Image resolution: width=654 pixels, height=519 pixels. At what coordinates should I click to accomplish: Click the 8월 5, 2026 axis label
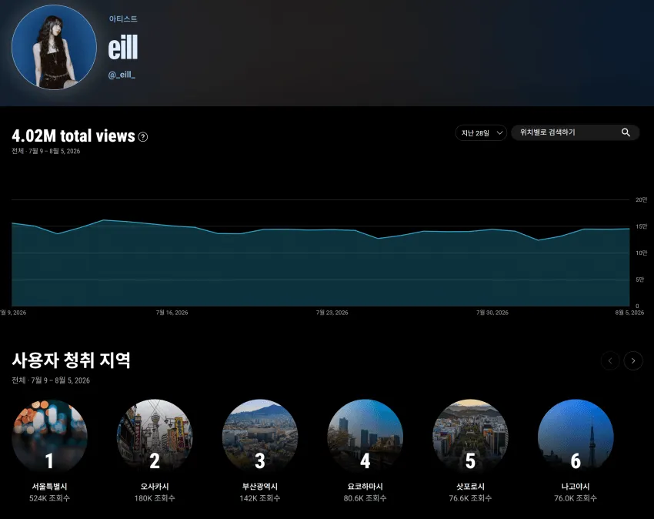pos(629,313)
